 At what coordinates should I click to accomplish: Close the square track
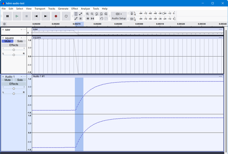[x=3, y=38]
